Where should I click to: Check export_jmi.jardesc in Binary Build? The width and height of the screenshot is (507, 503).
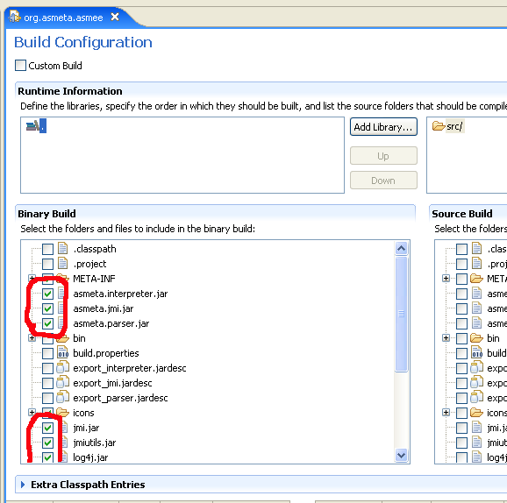point(48,383)
